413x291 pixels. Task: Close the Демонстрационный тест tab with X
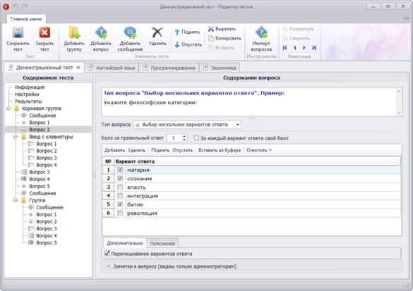pos(78,68)
